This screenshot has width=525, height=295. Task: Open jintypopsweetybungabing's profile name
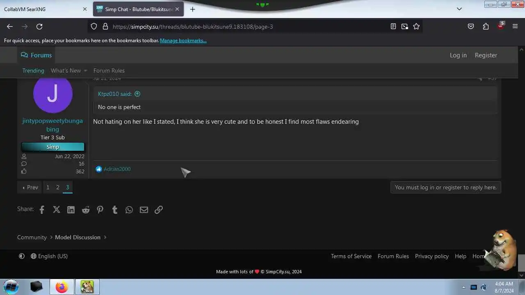click(52, 125)
